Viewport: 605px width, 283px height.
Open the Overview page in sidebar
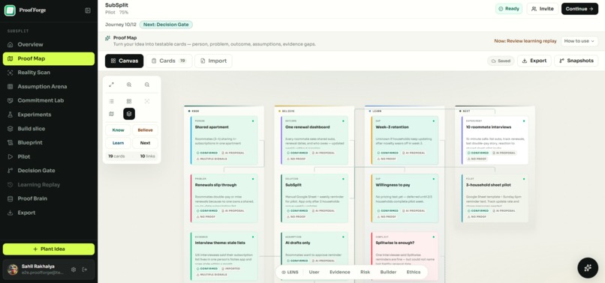point(49,44)
